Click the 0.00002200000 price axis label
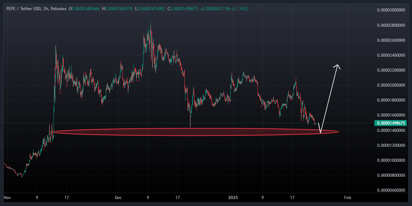 390,70
